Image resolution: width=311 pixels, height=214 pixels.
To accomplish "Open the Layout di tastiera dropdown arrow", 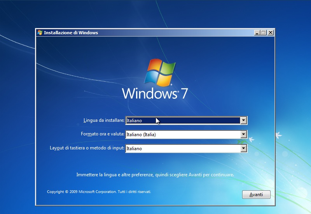I will click(x=244, y=148).
